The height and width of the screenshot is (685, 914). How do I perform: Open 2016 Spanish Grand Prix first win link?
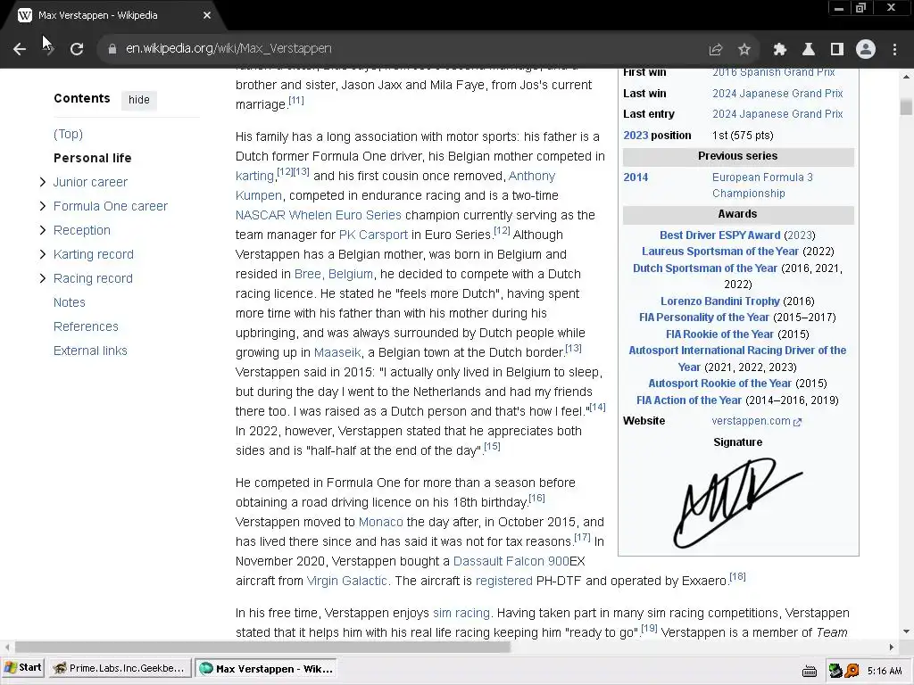tap(773, 72)
